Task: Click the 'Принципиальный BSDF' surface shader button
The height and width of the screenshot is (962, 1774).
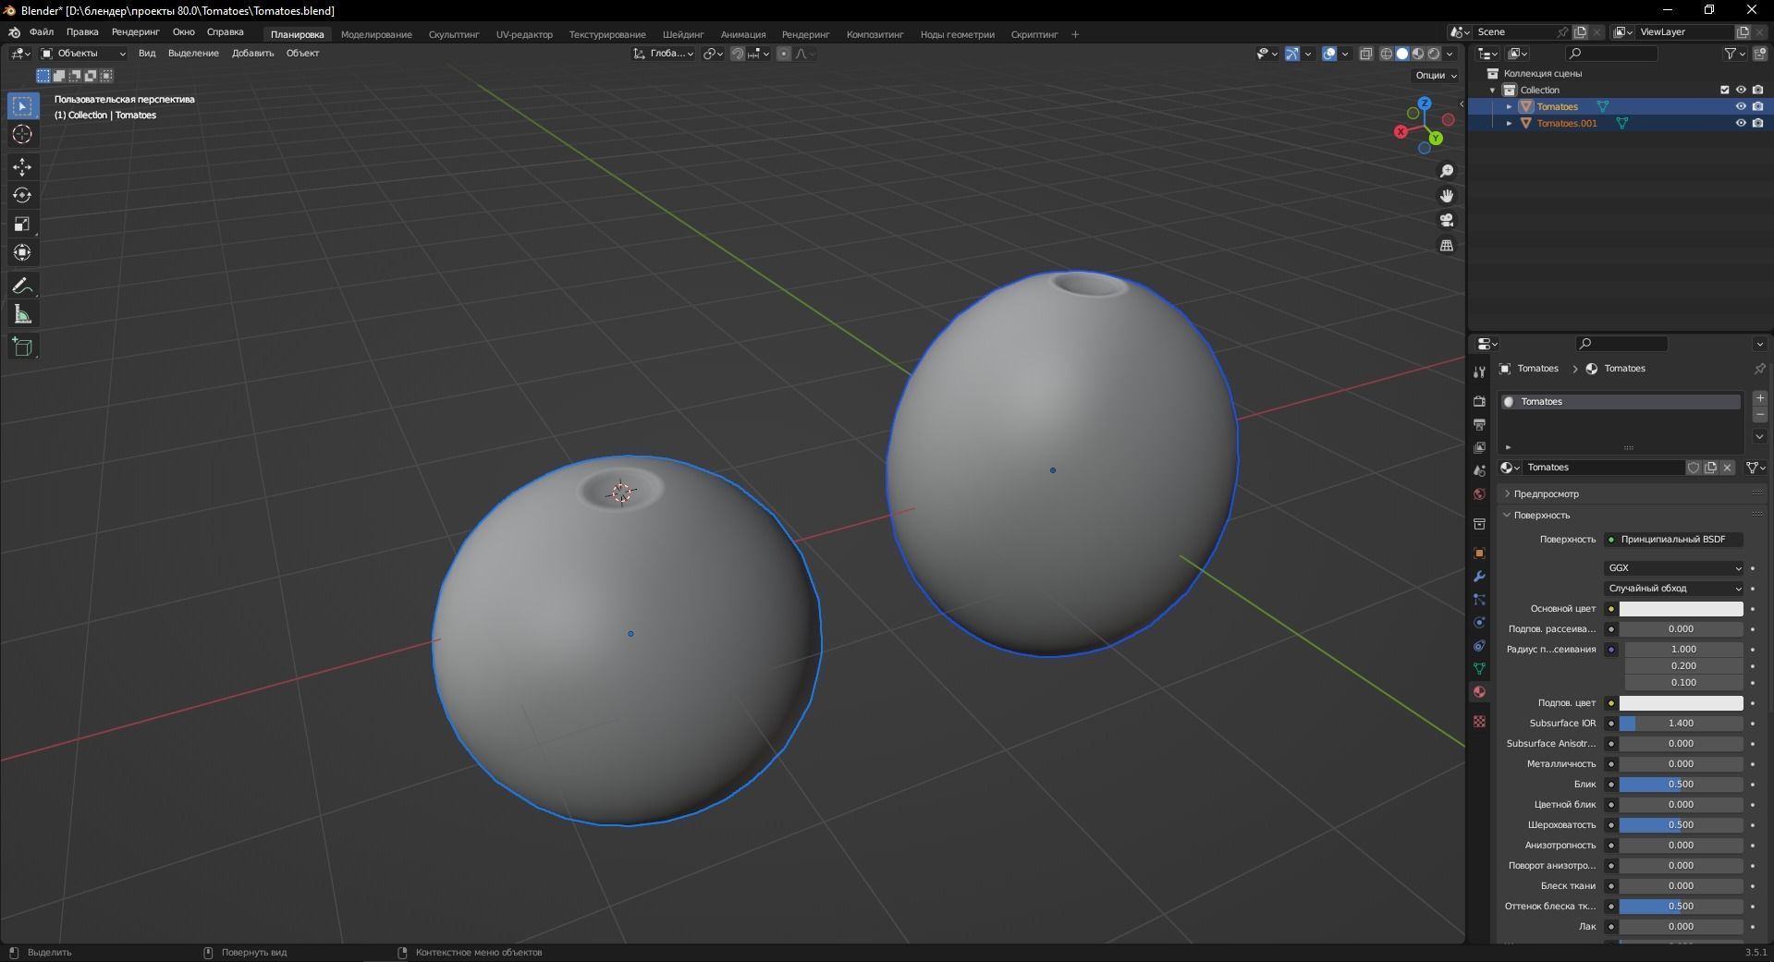Action: pyautogui.click(x=1674, y=540)
